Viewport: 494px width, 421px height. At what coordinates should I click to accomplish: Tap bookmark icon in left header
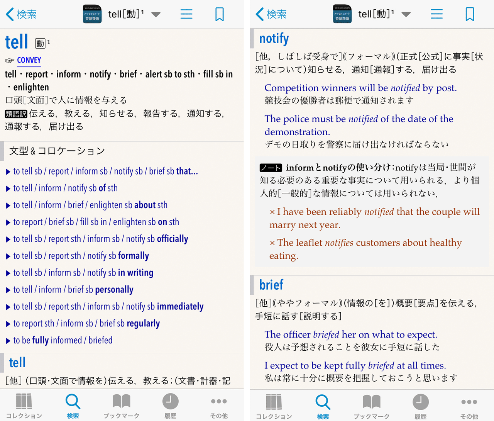[x=220, y=14]
